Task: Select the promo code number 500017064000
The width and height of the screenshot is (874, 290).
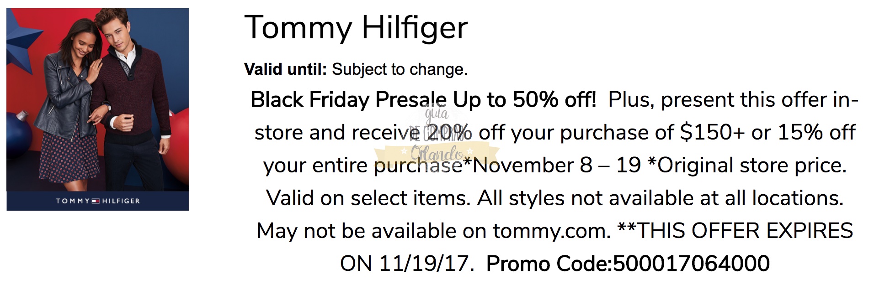Action: pyautogui.click(x=691, y=264)
